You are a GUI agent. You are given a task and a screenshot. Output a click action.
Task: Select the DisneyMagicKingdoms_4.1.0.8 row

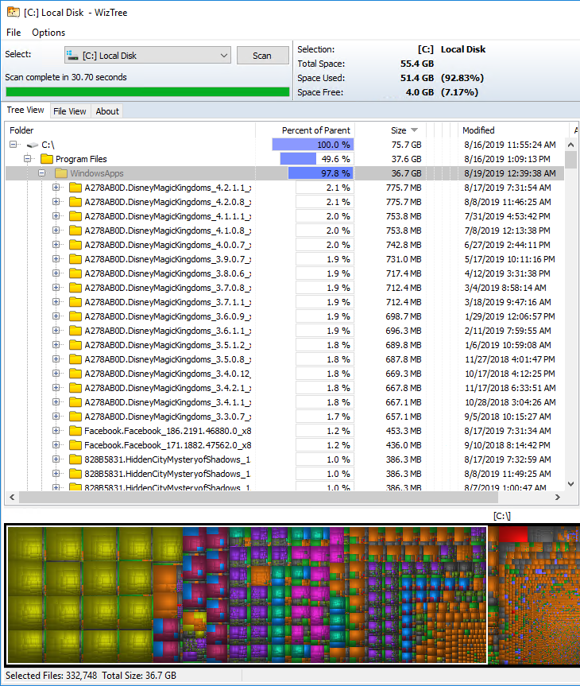click(284, 231)
